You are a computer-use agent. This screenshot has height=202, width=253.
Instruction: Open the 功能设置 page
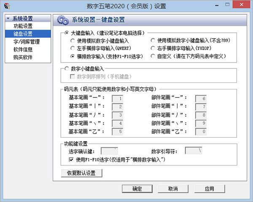click(23, 26)
